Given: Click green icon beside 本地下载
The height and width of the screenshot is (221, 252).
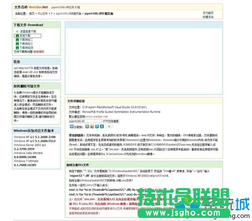Looking at the screenshot, I should (x=17, y=36).
